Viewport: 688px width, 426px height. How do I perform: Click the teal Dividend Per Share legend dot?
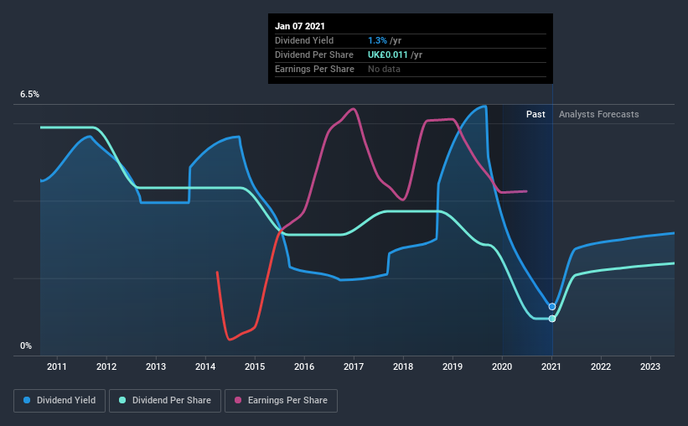(122, 400)
